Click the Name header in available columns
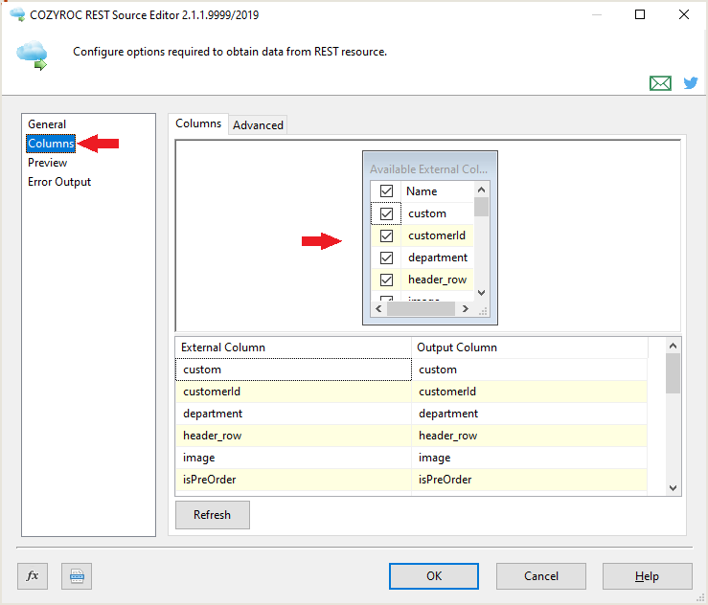 coord(438,191)
